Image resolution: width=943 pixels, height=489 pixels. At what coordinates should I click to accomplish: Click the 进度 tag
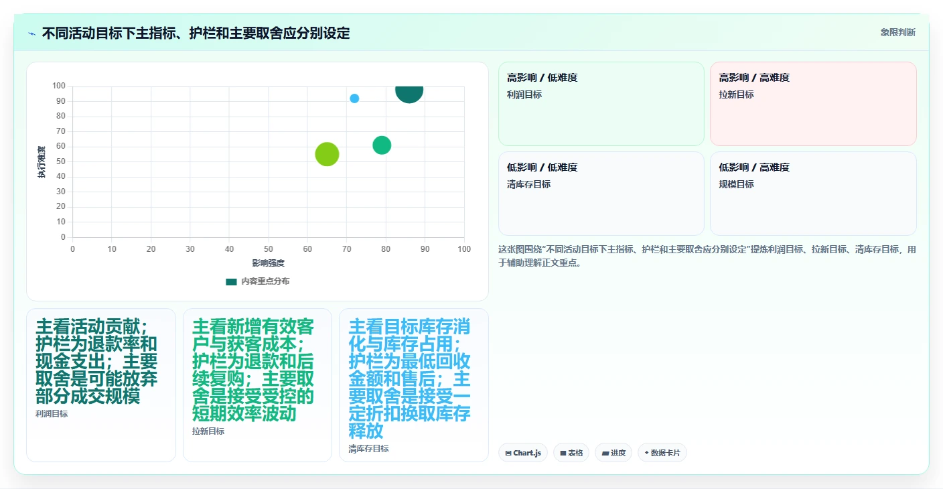(613, 453)
